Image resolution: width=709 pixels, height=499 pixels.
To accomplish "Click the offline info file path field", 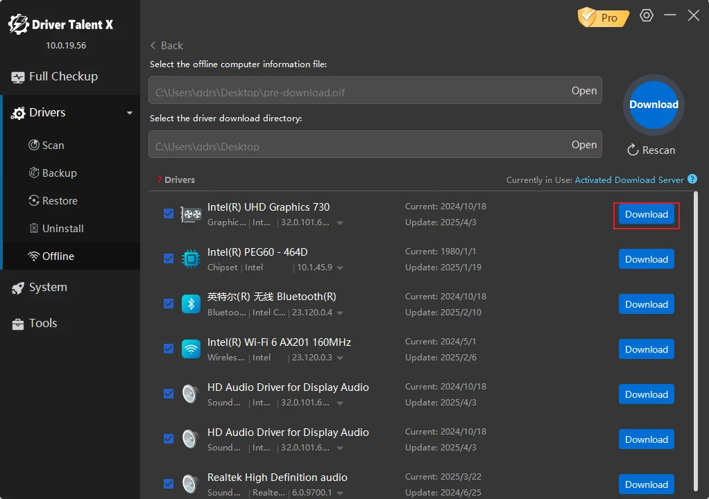I will (375, 90).
